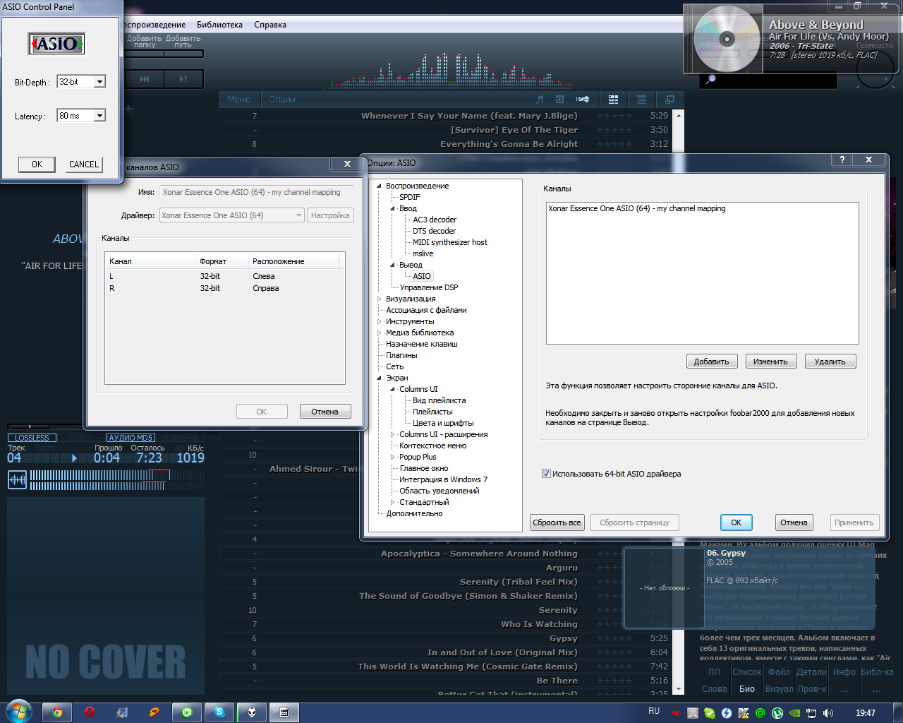Click the foobar2000 alien icon in taskbar
This screenshot has width=903, height=723.
(252, 712)
